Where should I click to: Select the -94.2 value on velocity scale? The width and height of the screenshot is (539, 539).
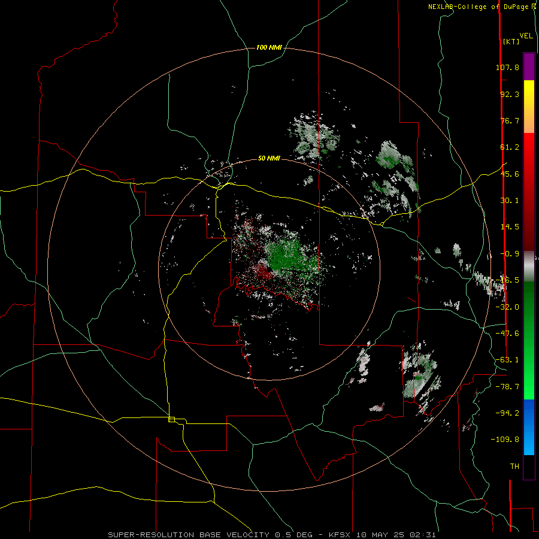(507, 413)
